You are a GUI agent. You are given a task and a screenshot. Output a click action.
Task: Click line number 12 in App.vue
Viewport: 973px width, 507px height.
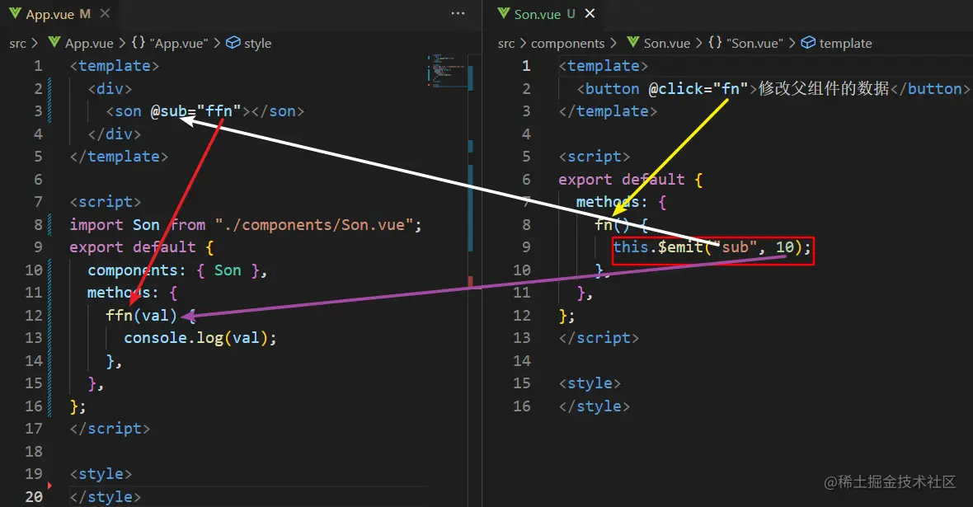[34, 315]
